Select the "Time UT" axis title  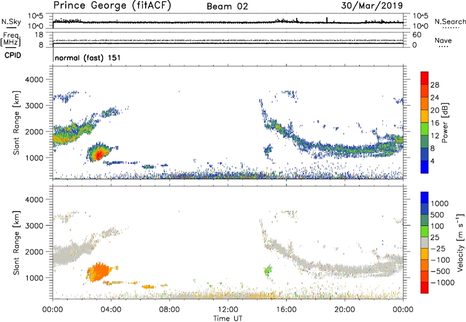pyautogui.click(x=228, y=319)
